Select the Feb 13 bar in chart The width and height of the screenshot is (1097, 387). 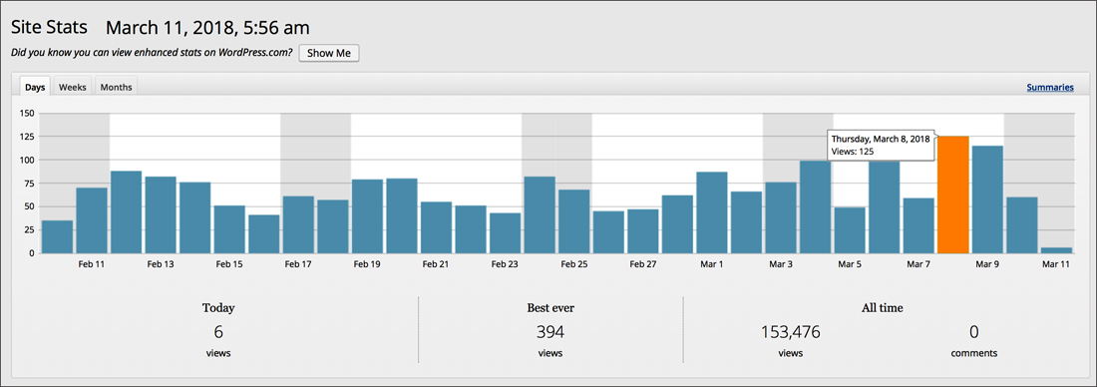[x=161, y=214]
